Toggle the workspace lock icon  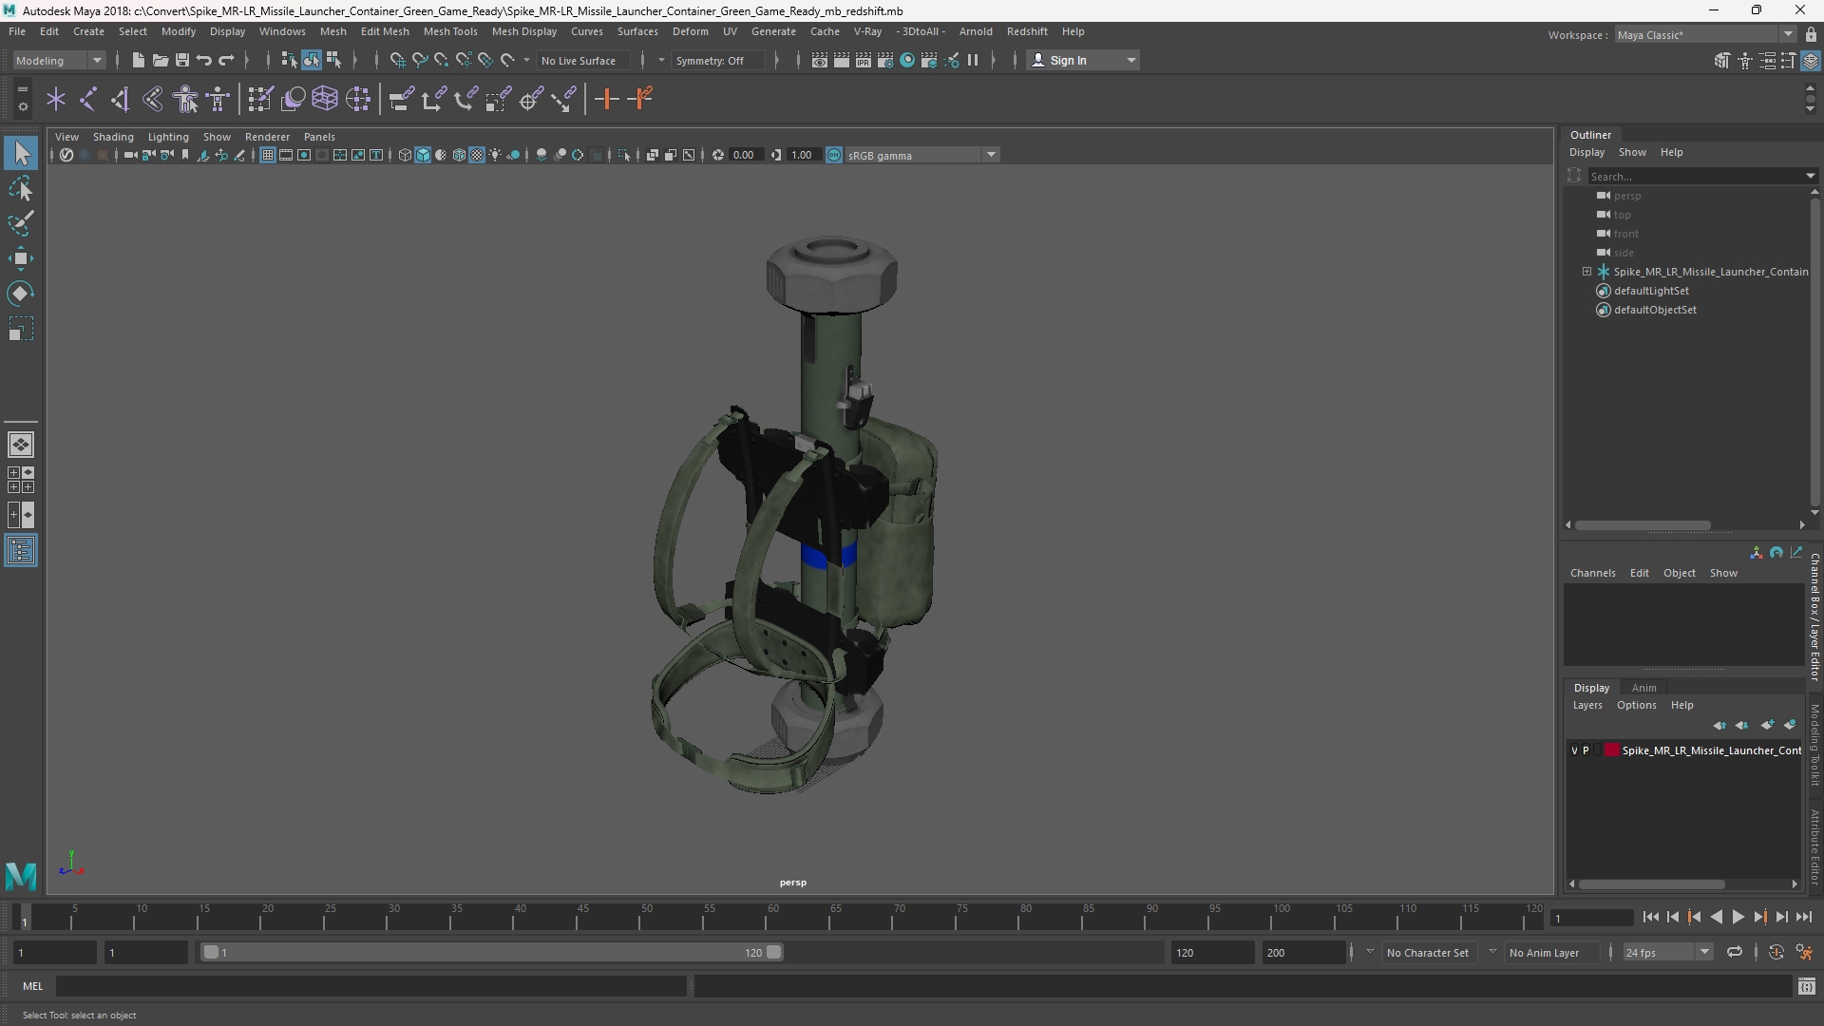click(1811, 34)
